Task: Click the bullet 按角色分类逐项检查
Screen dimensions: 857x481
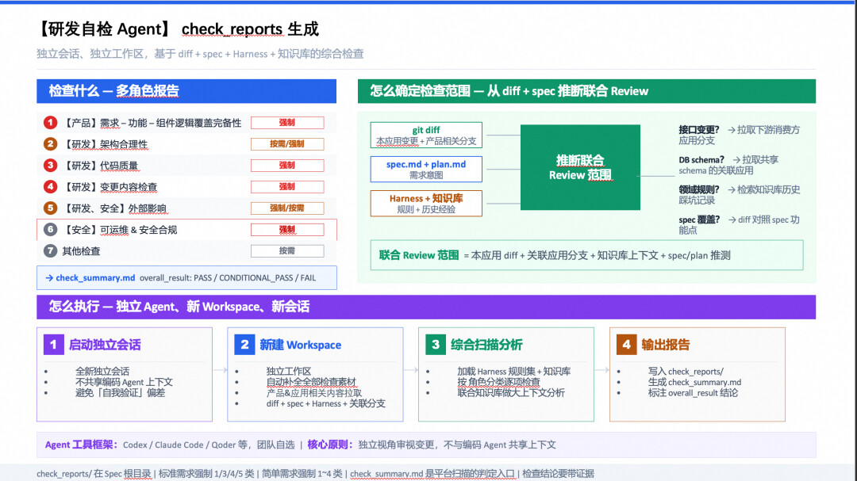Action: click(x=498, y=382)
